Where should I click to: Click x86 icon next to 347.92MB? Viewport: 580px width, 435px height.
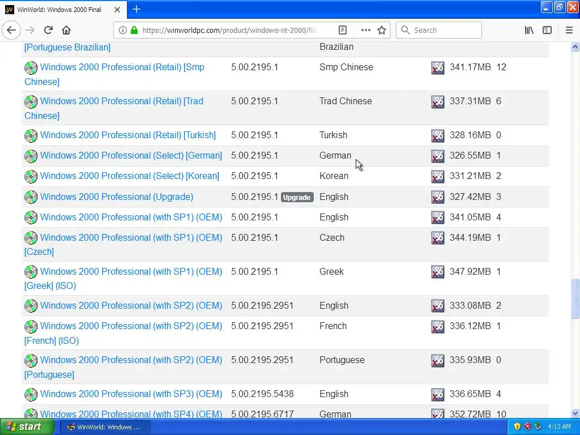[x=438, y=272]
